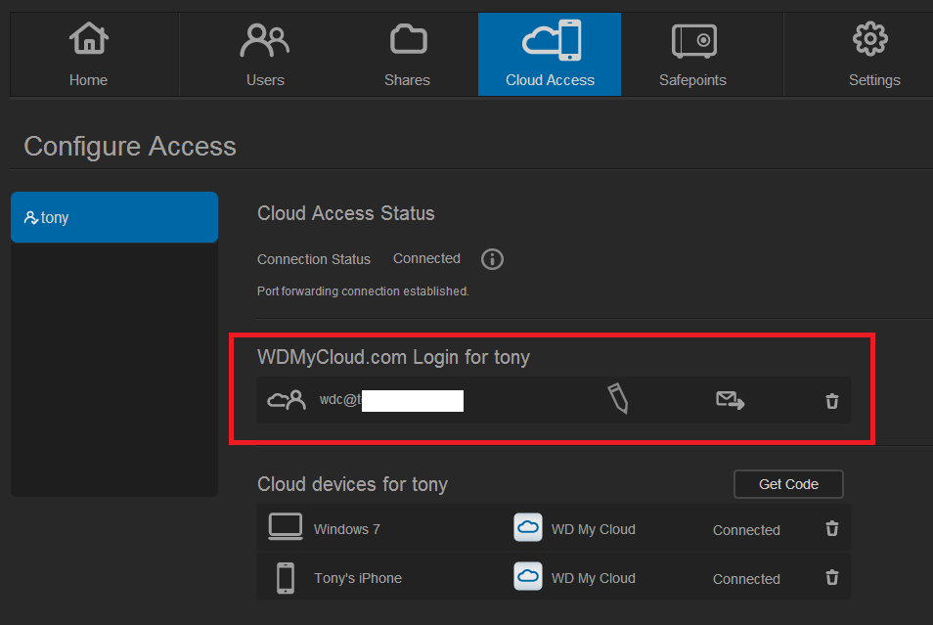933x625 pixels.
Task: Select user tony in the sidebar
Action: click(114, 217)
